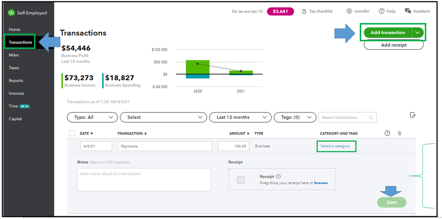Click the info icon next to Receipt
Screen dimensions: 442x219
coord(278,177)
